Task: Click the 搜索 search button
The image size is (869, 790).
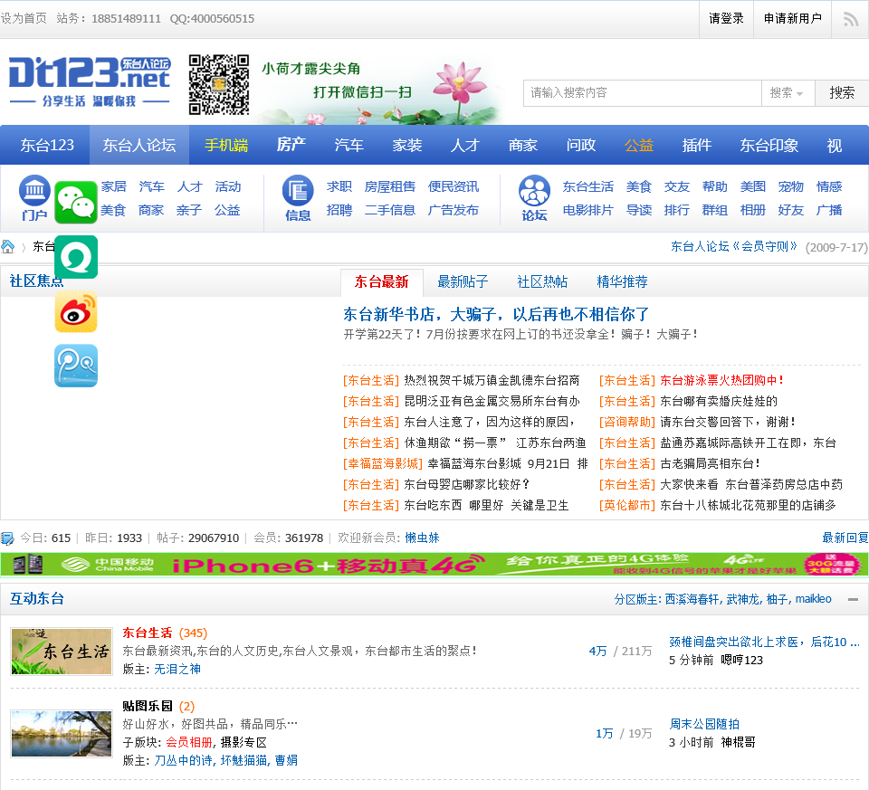Action: (x=841, y=93)
